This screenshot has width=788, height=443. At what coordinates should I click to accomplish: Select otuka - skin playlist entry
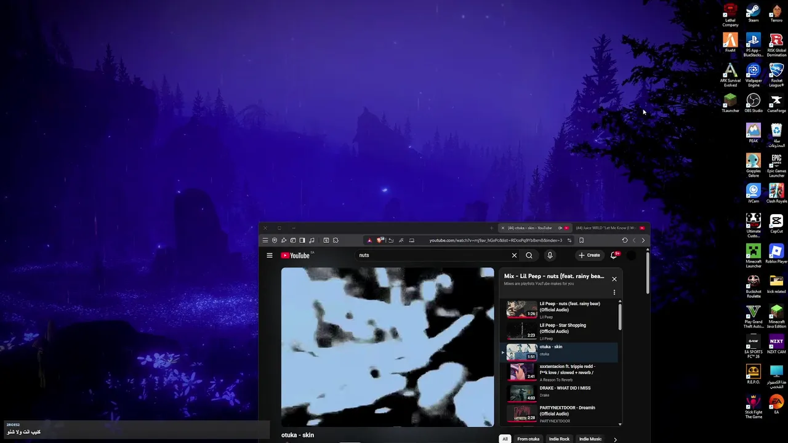[x=559, y=352]
